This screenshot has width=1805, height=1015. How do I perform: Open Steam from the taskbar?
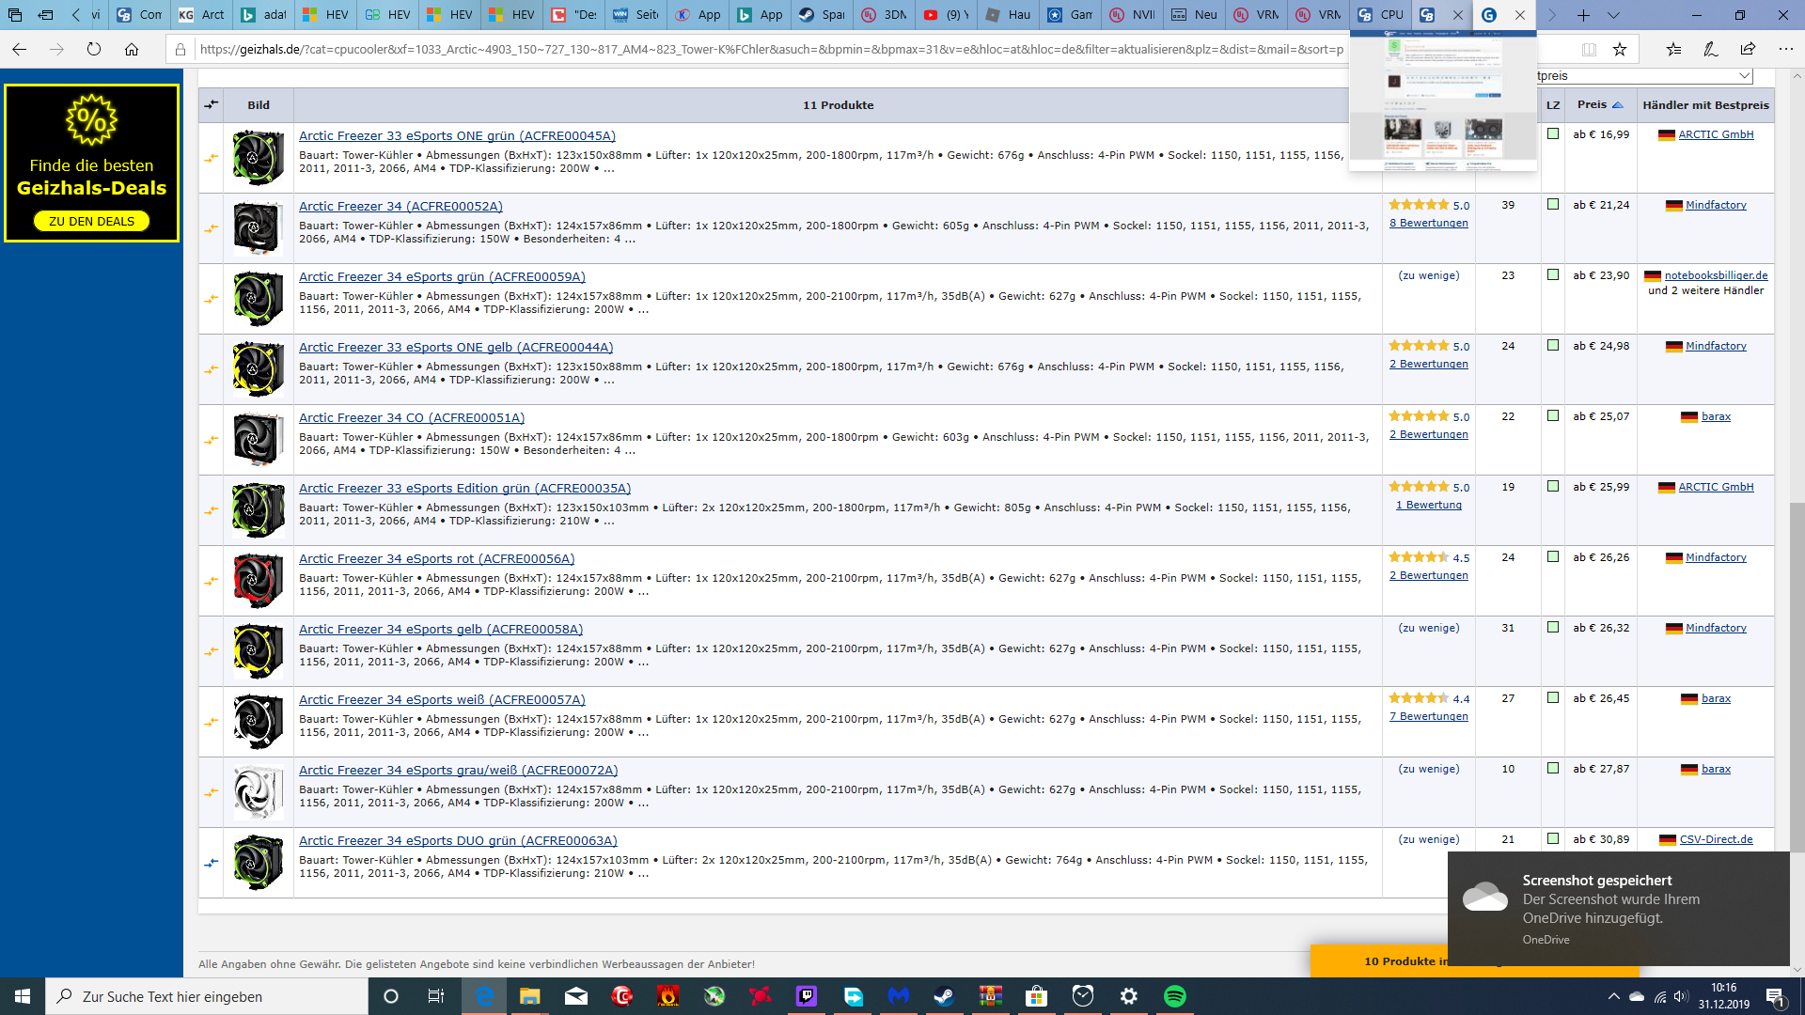click(x=943, y=996)
